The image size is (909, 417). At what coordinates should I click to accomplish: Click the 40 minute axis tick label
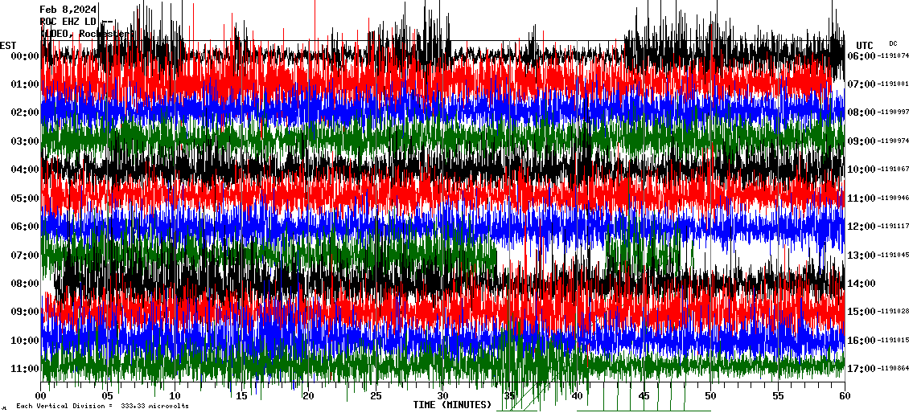tap(577, 396)
